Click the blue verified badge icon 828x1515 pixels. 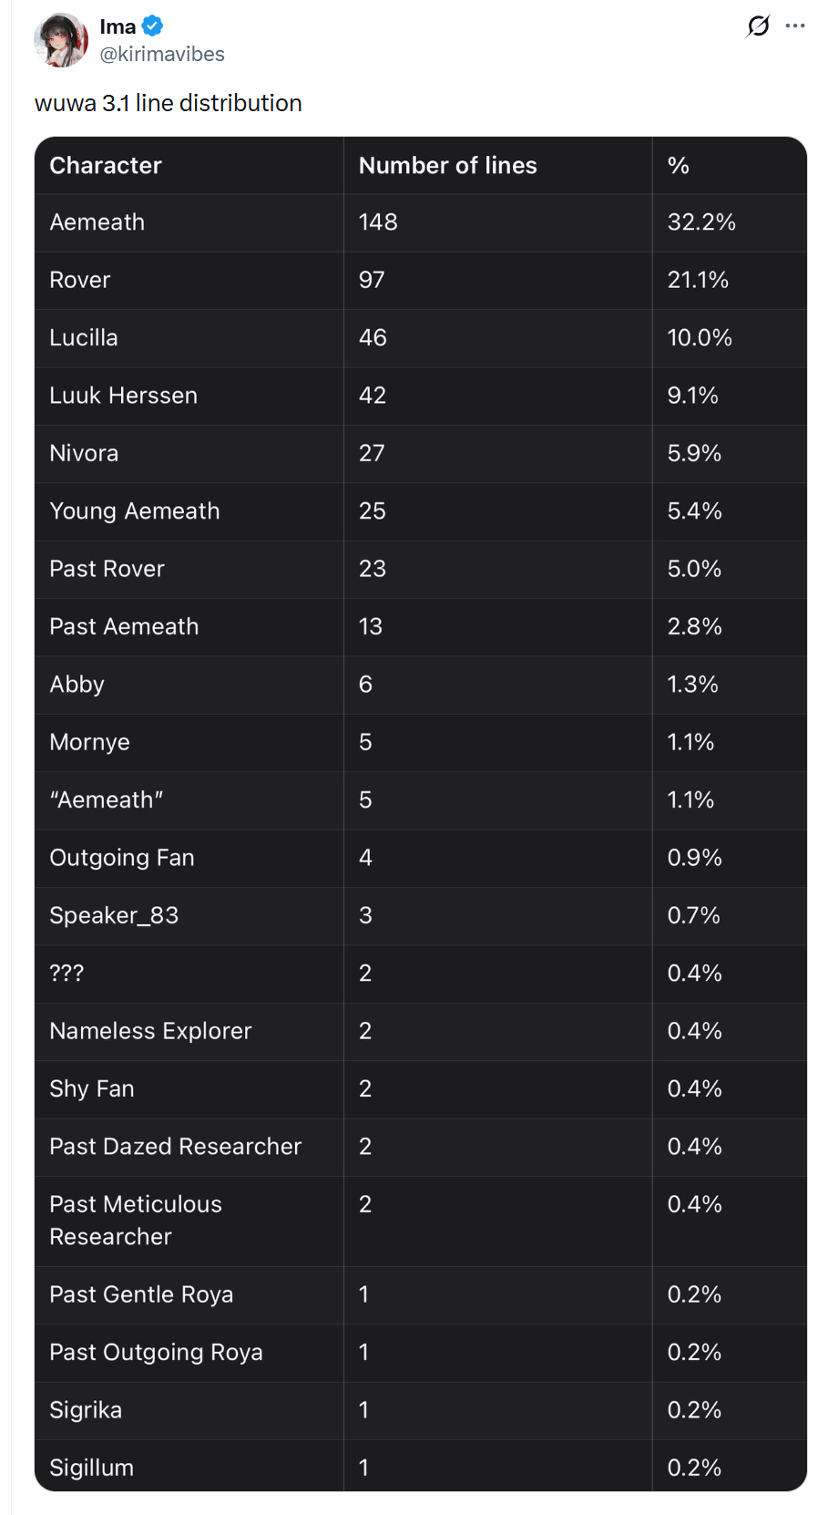153,26
